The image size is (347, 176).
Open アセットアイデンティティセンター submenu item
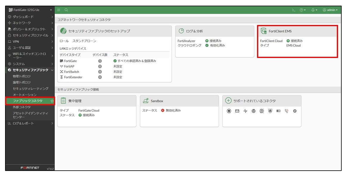click(30, 115)
